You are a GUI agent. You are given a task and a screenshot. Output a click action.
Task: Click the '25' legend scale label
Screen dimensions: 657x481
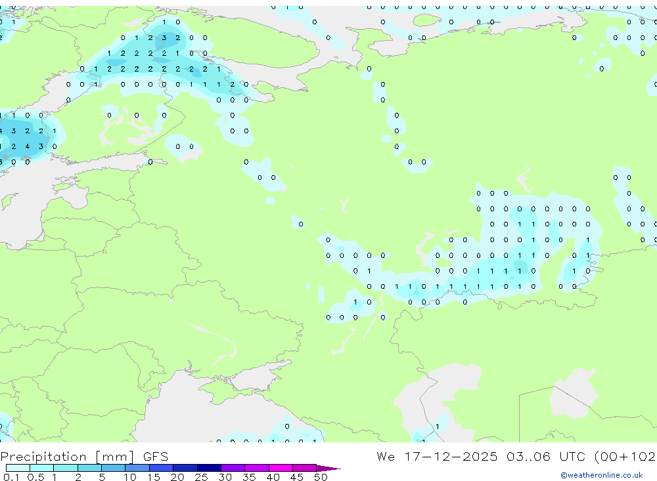click(x=201, y=477)
